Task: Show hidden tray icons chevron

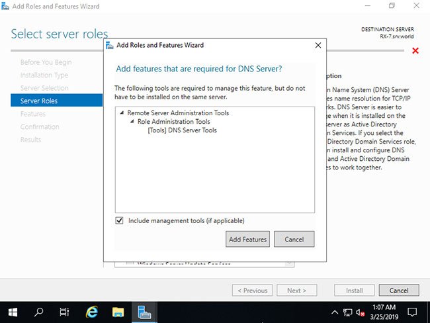Action: [335, 312]
